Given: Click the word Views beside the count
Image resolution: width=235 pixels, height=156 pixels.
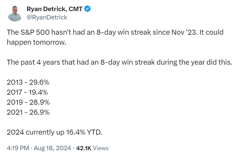Looking at the screenshot, I should coord(101,148).
